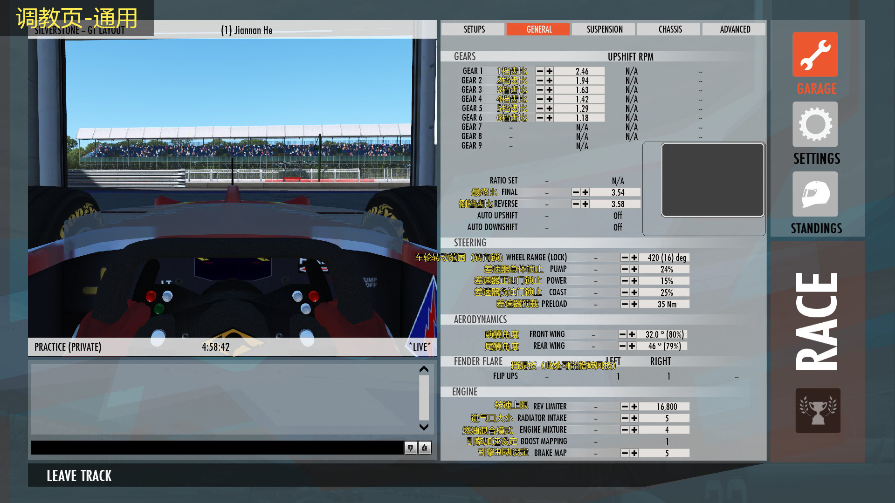Decrease Gear 5 ratio with minus
The height and width of the screenshot is (503, 895).
(x=540, y=109)
